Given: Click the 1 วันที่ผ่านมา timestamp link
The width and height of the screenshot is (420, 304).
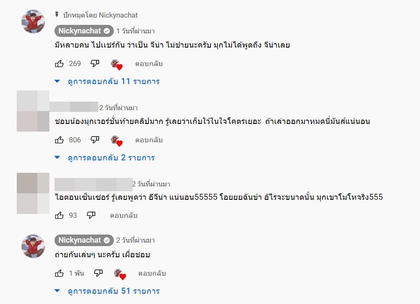Looking at the screenshot, I should (x=135, y=31).
